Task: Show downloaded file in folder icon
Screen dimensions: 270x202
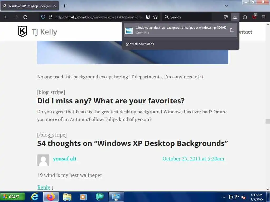Action: (232, 30)
